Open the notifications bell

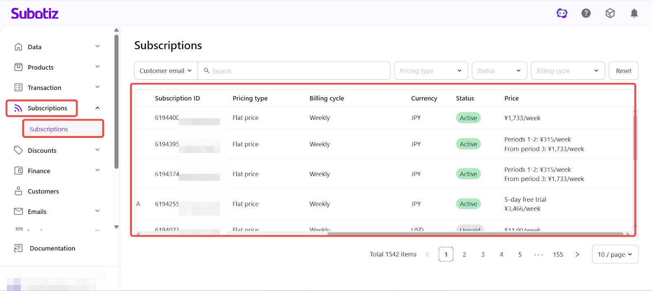click(x=634, y=13)
